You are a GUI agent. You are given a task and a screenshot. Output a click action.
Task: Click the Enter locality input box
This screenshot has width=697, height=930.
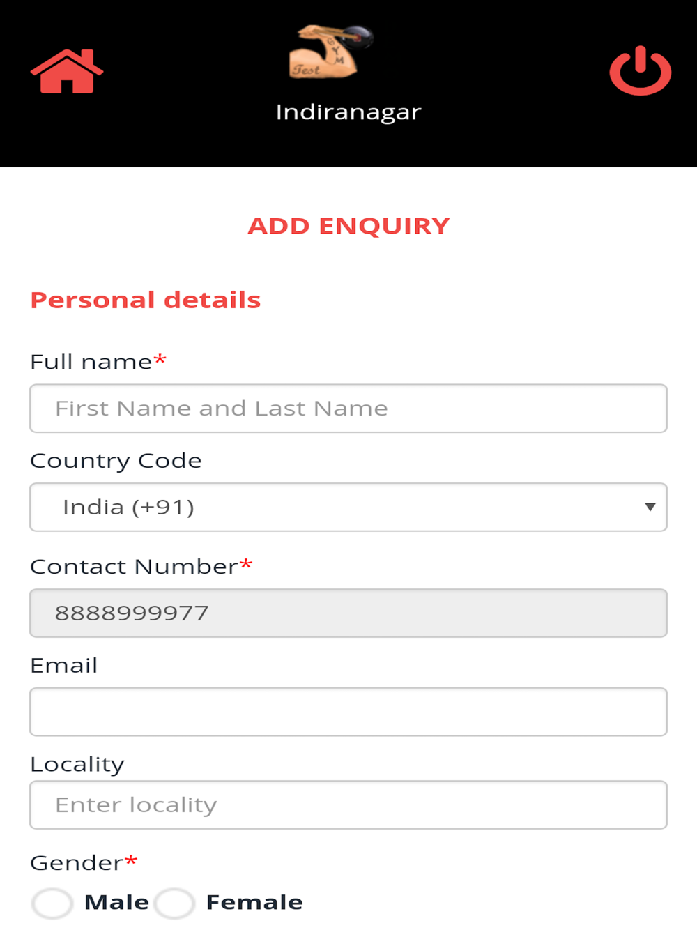click(x=348, y=805)
